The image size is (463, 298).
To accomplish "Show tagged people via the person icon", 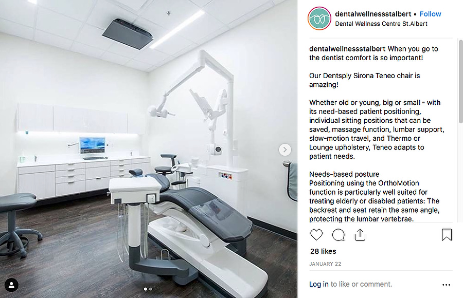I will click(x=11, y=285).
